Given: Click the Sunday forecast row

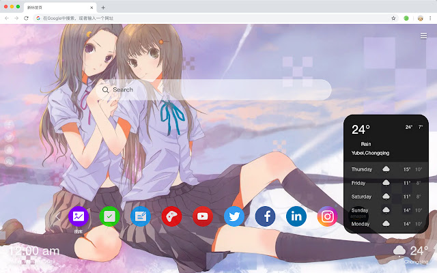Looking at the screenshot, I should (x=386, y=210).
